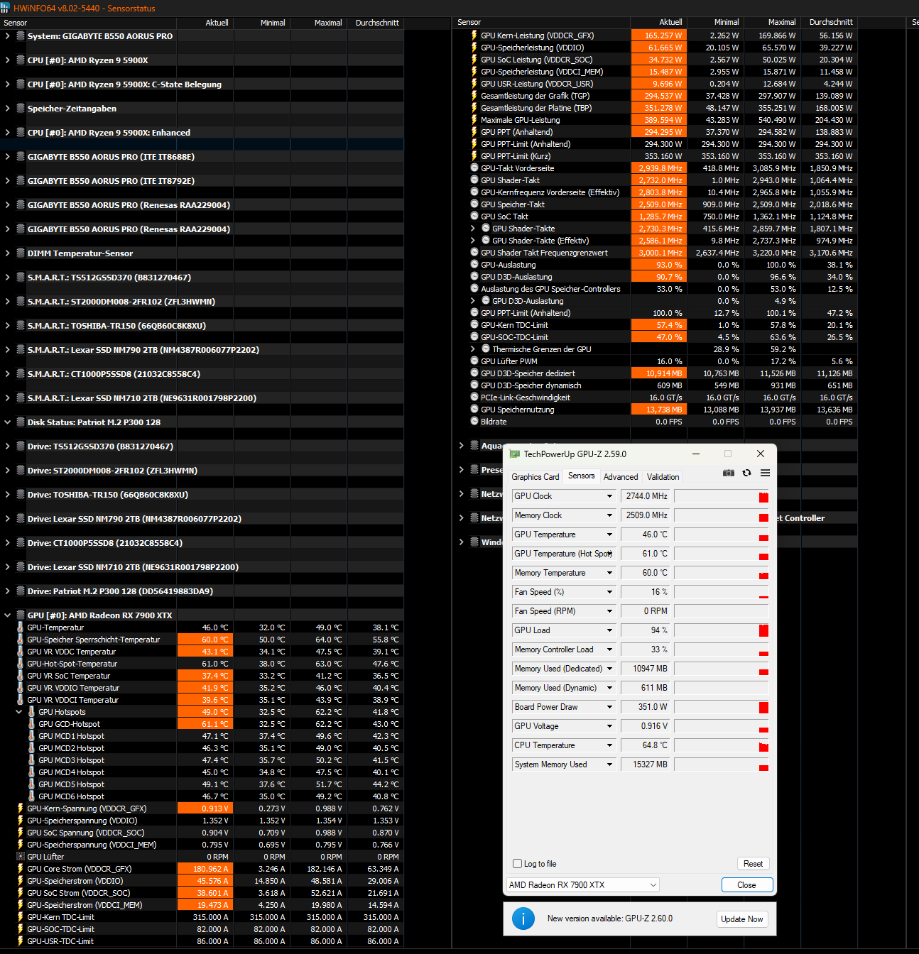Expand the Thermische Grenzen der GPU entry

pyautogui.click(x=472, y=349)
